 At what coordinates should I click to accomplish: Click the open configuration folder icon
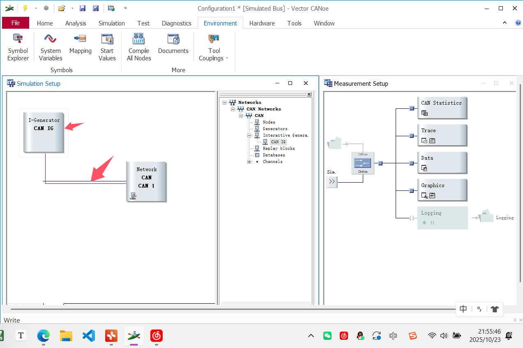(x=62, y=8)
